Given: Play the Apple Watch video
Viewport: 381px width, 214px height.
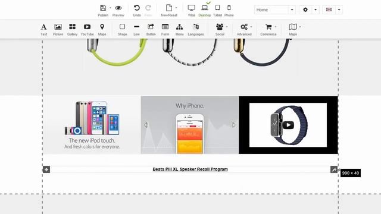Looking at the screenshot, I should point(288,125).
